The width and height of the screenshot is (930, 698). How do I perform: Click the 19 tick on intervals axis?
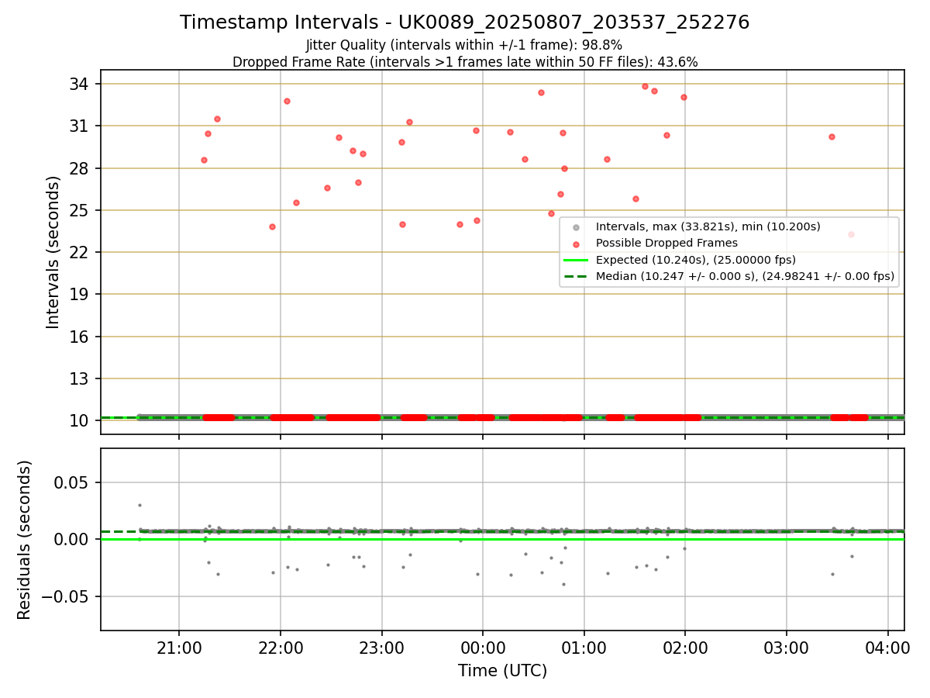click(x=81, y=294)
